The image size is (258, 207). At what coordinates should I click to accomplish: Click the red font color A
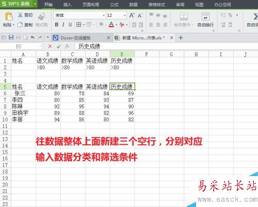coord(111,25)
